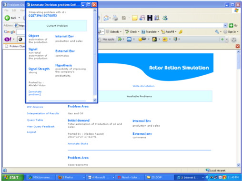Click the Query Table link
242x181 pixels.
tap(35, 120)
